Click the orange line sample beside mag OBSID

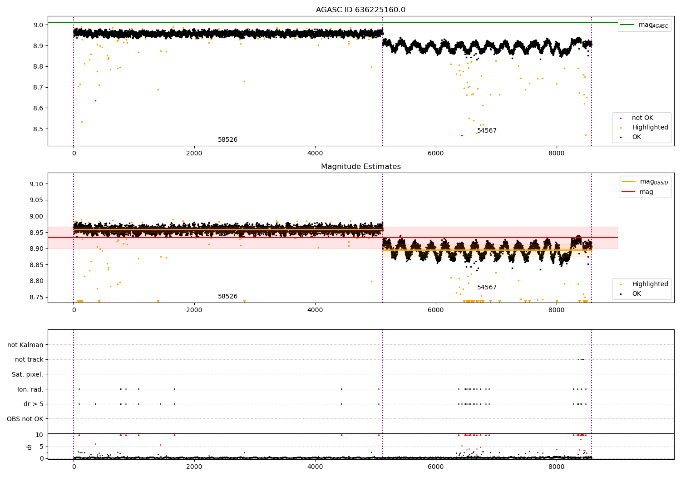(628, 181)
